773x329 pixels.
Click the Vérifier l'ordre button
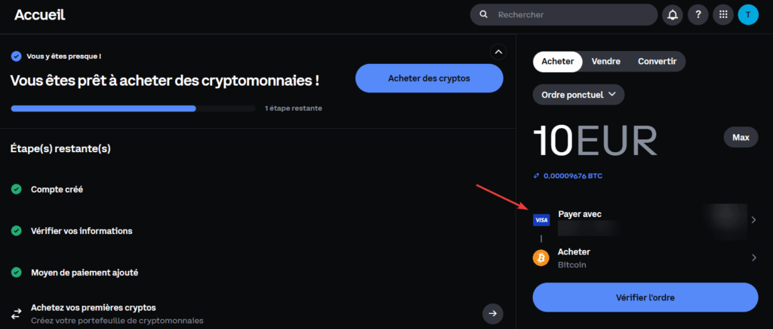[645, 297]
